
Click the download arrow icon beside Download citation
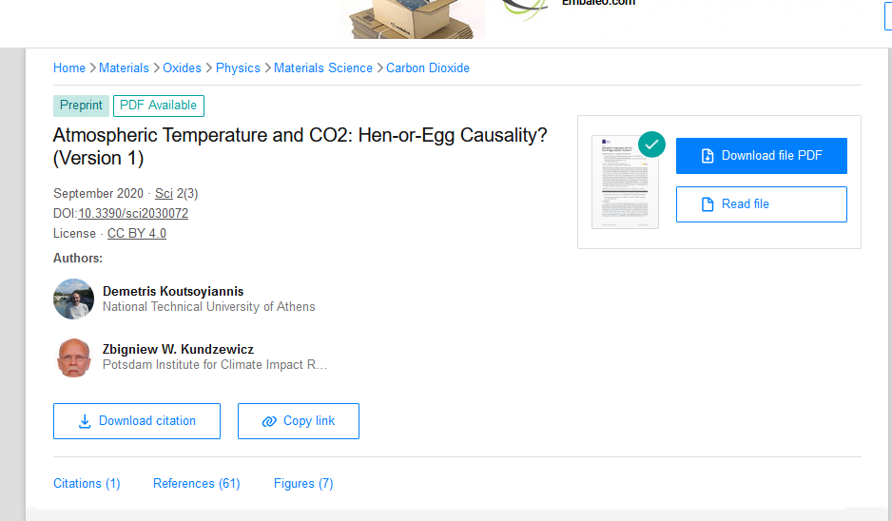pyautogui.click(x=85, y=421)
